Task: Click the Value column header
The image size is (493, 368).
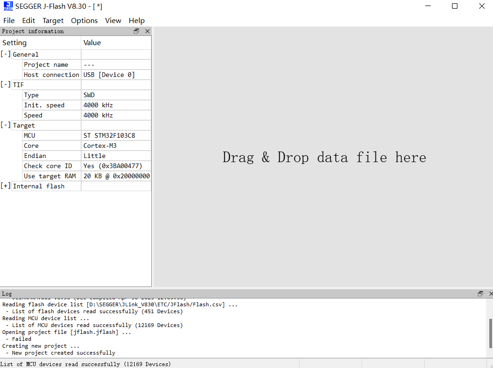Action: point(116,43)
